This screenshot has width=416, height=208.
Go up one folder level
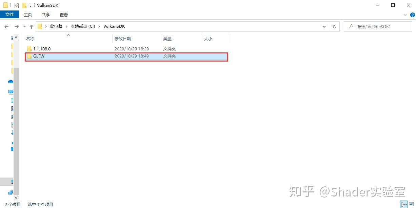32,26
